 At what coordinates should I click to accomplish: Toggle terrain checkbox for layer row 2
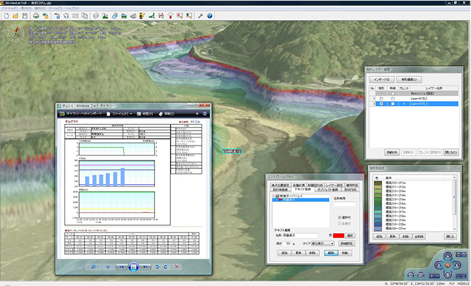tap(381, 104)
